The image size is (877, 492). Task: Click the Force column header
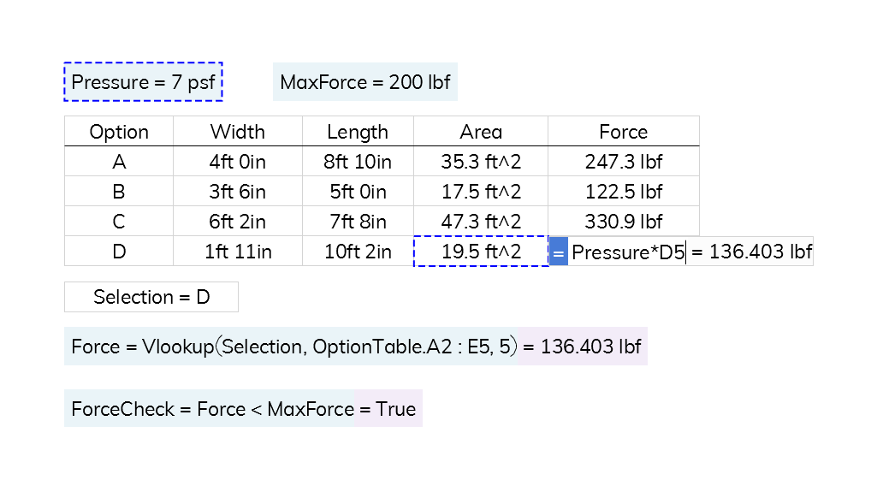[624, 132]
